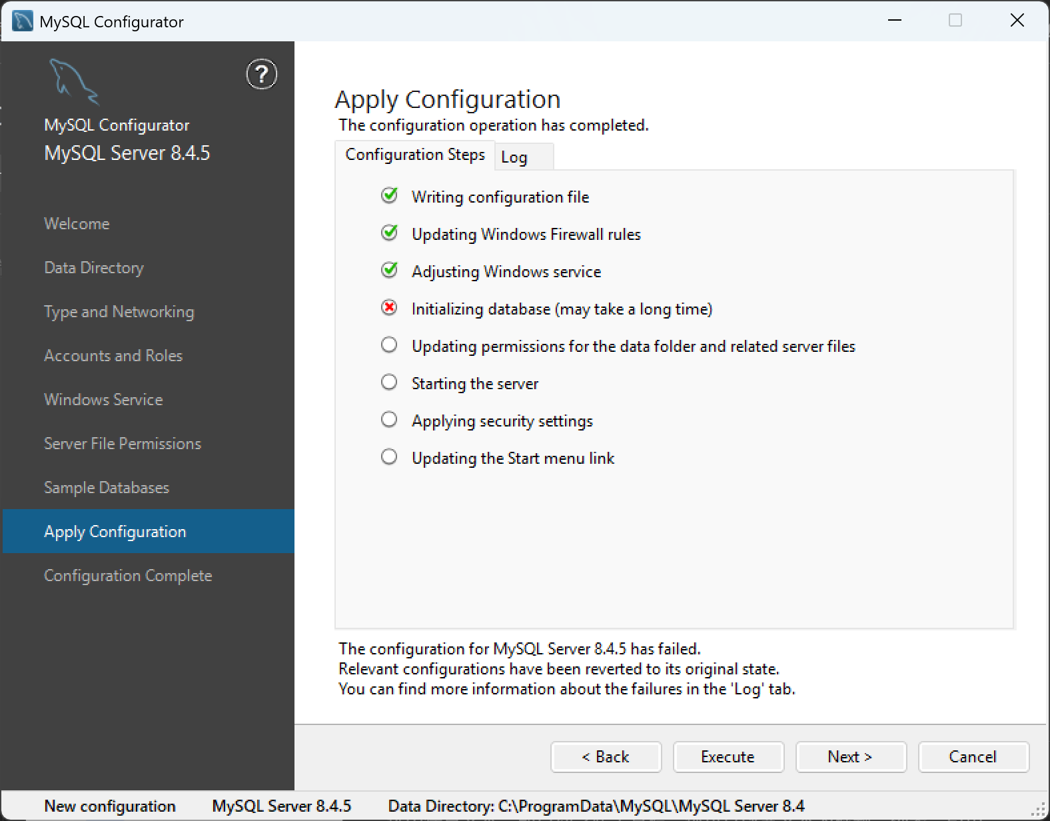This screenshot has height=821, width=1050.
Task: Open Server File Permissions sidebar step
Action: coord(123,444)
